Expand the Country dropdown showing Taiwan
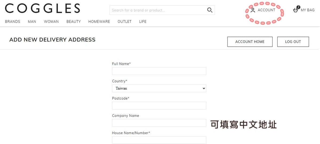 click(x=159, y=88)
